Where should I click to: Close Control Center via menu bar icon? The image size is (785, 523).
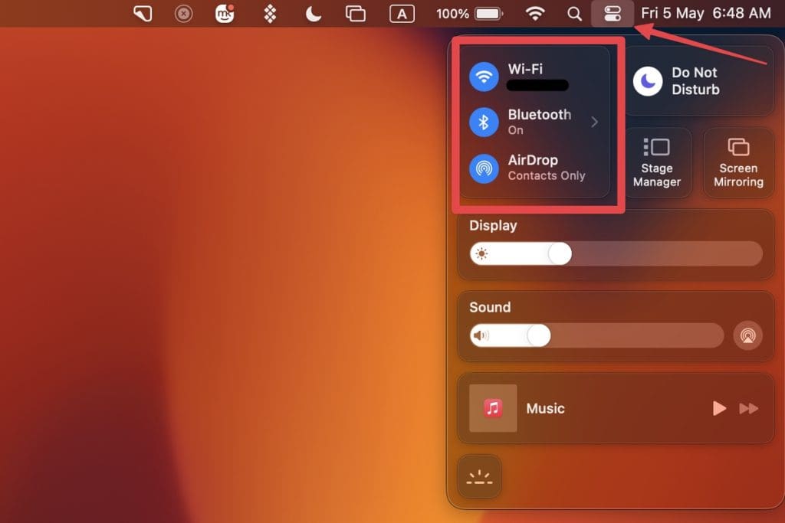[x=613, y=13]
